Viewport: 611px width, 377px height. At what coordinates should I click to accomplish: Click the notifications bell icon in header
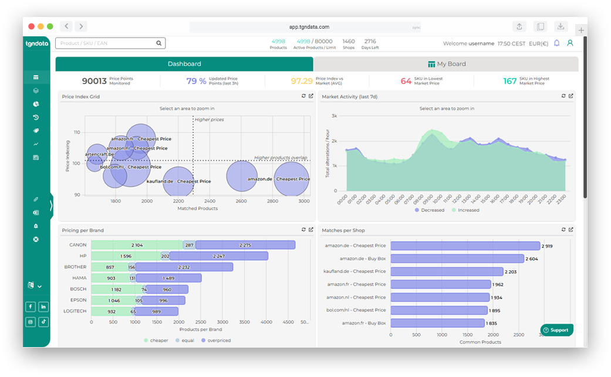click(556, 43)
